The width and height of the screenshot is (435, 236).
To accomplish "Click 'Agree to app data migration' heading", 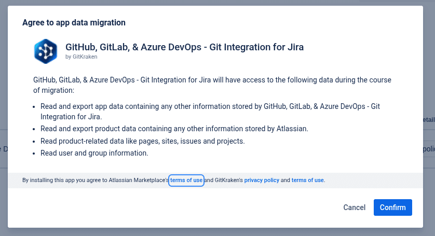I will (74, 22).
